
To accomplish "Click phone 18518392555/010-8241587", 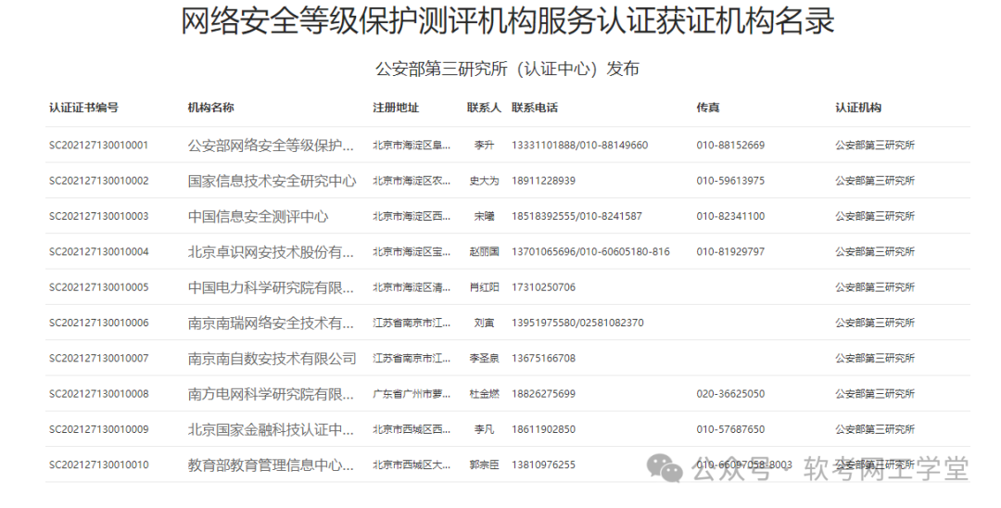I will click(577, 216).
